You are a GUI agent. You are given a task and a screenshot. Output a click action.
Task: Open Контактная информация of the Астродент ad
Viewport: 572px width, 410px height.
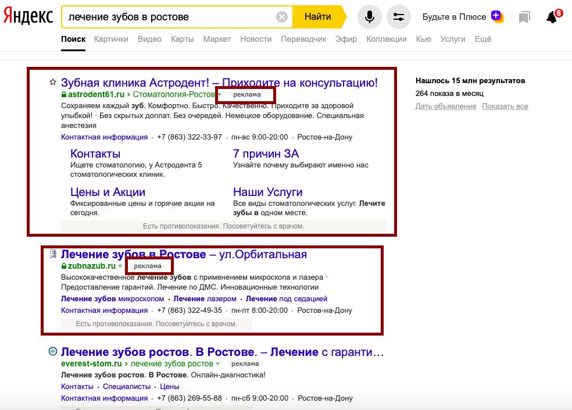coord(104,137)
